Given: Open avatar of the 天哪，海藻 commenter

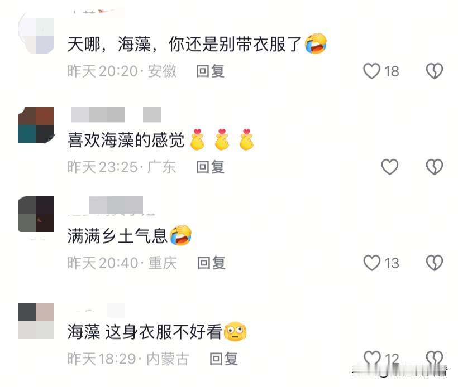Looking at the screenshot, I should click(x=36, y=36).
